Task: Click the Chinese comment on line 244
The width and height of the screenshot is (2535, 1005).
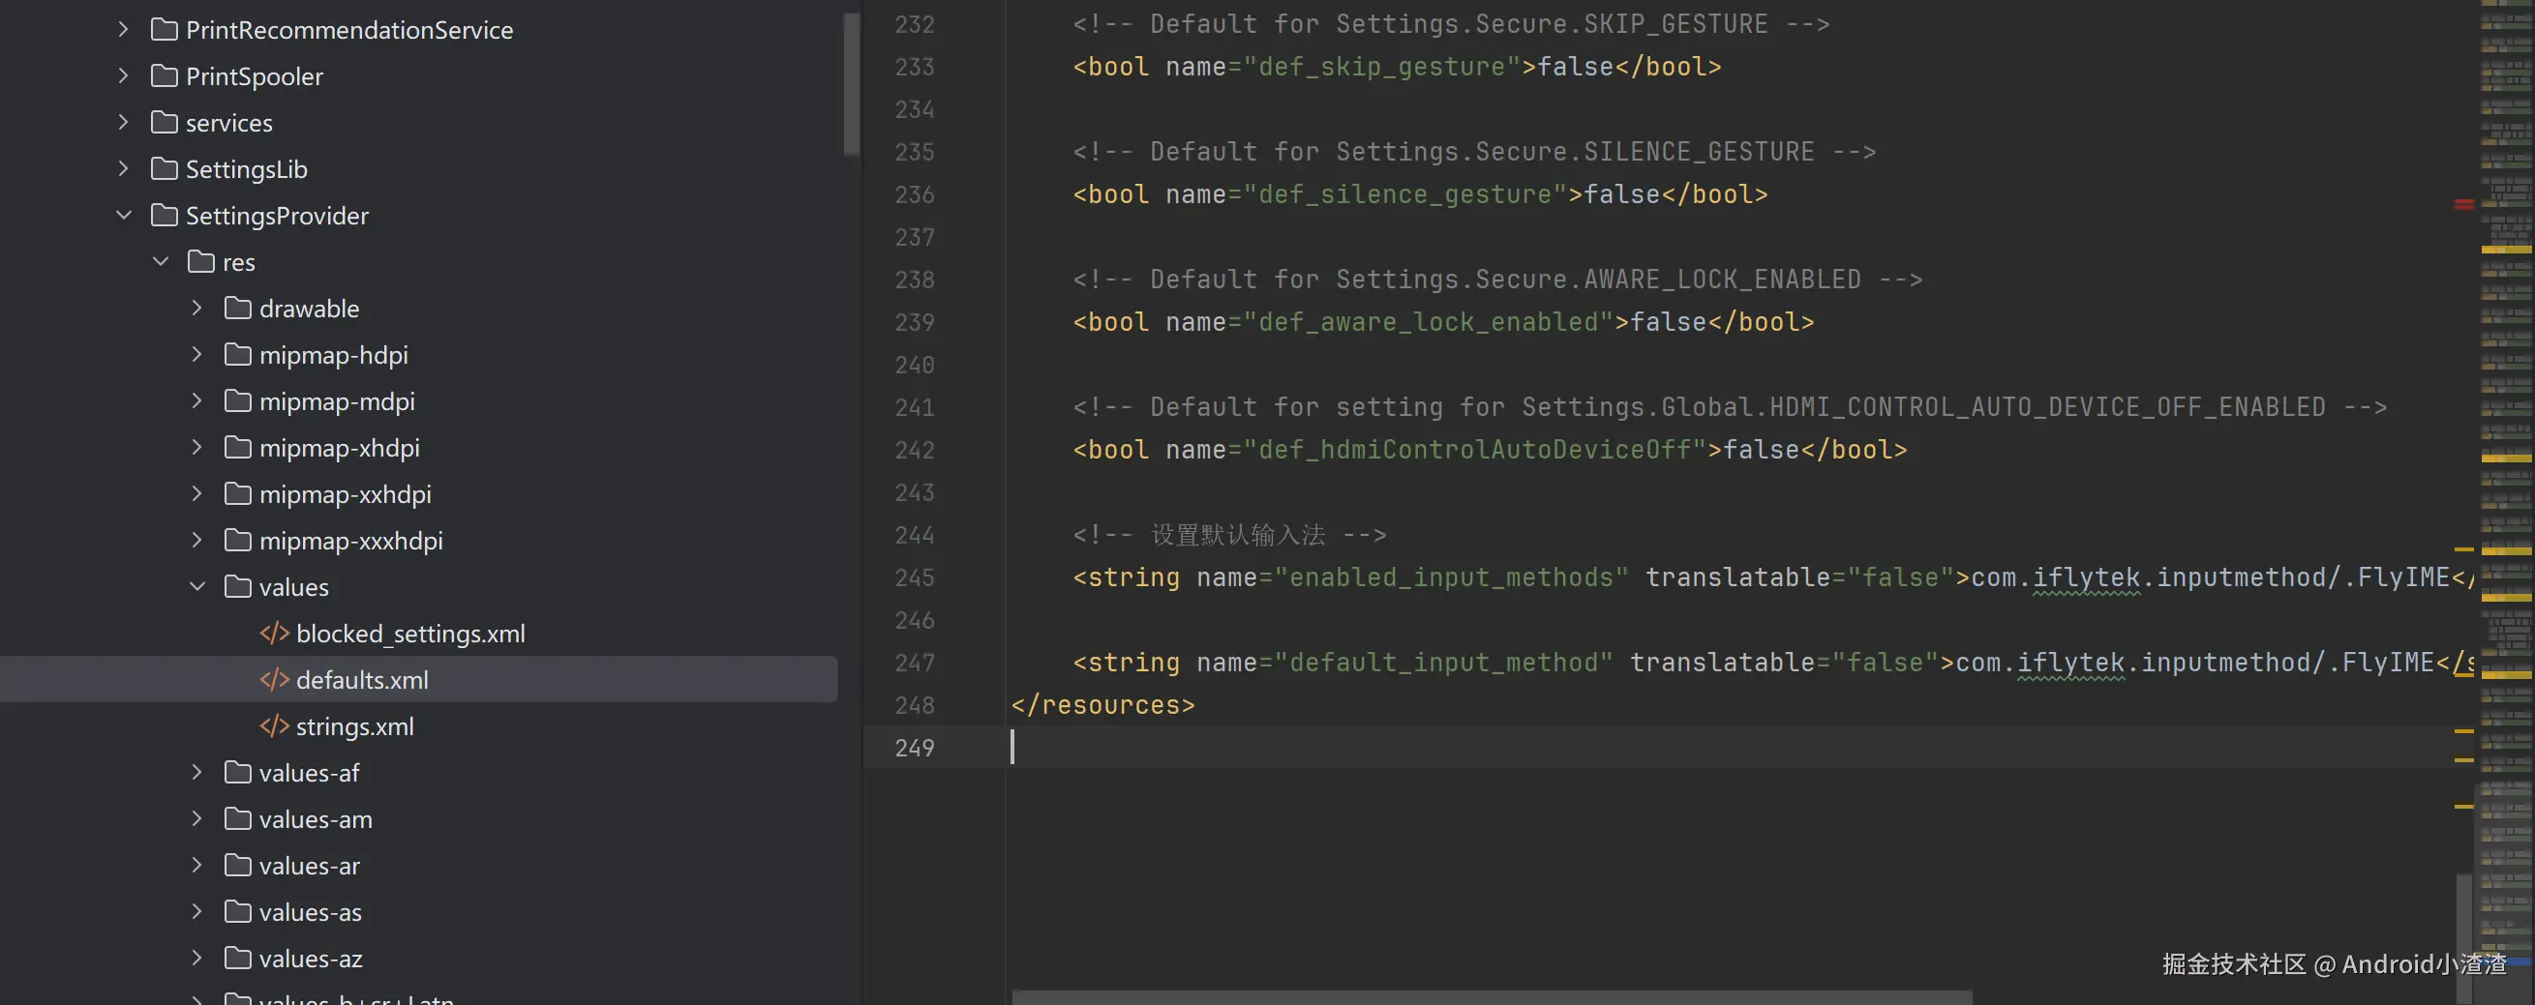Action: (1230, 535)
